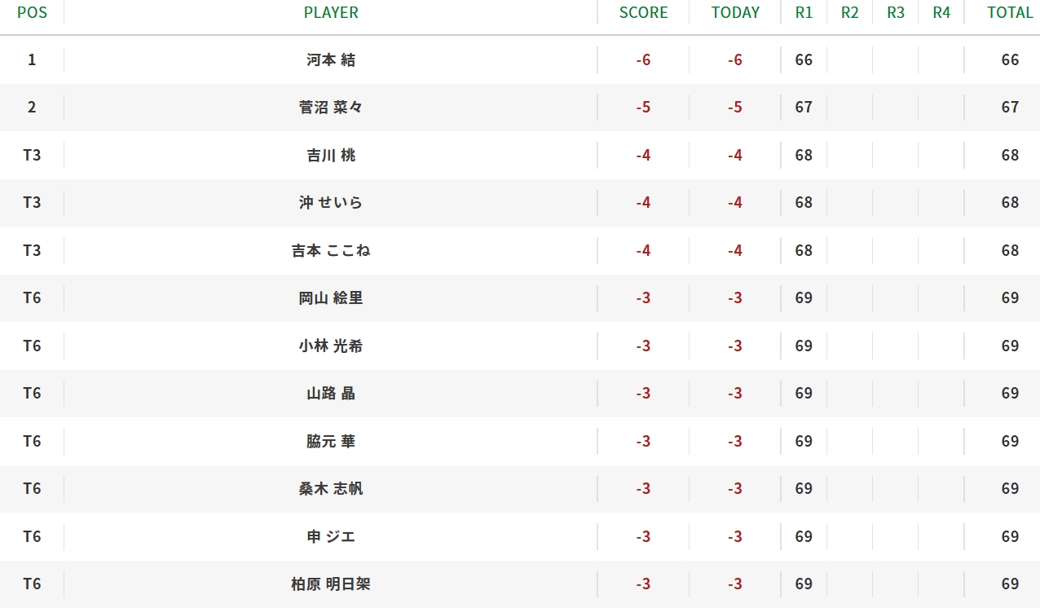Open player 河本 結
The width and height of the screenshot is (1040, 608).
point(331,59)
